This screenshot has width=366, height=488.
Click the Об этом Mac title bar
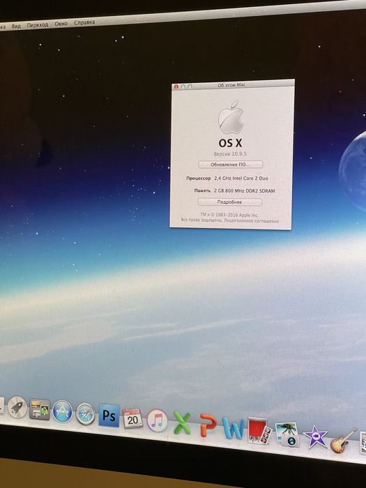pos(233,85)
